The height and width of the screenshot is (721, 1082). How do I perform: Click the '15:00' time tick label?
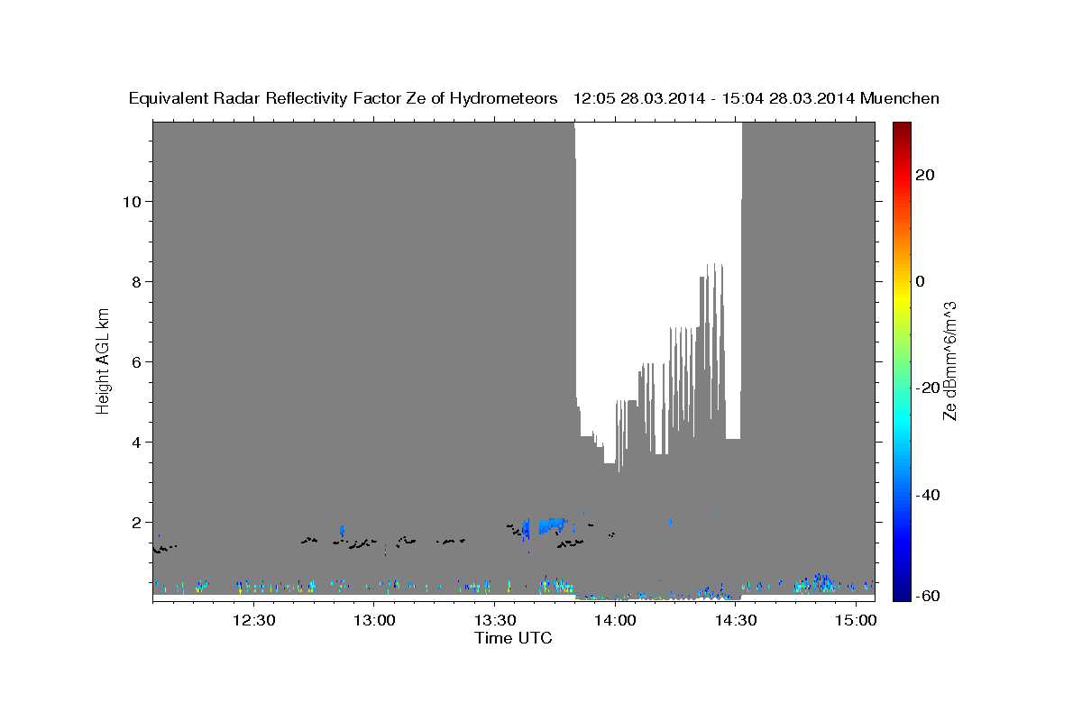(x=856, y=620)
